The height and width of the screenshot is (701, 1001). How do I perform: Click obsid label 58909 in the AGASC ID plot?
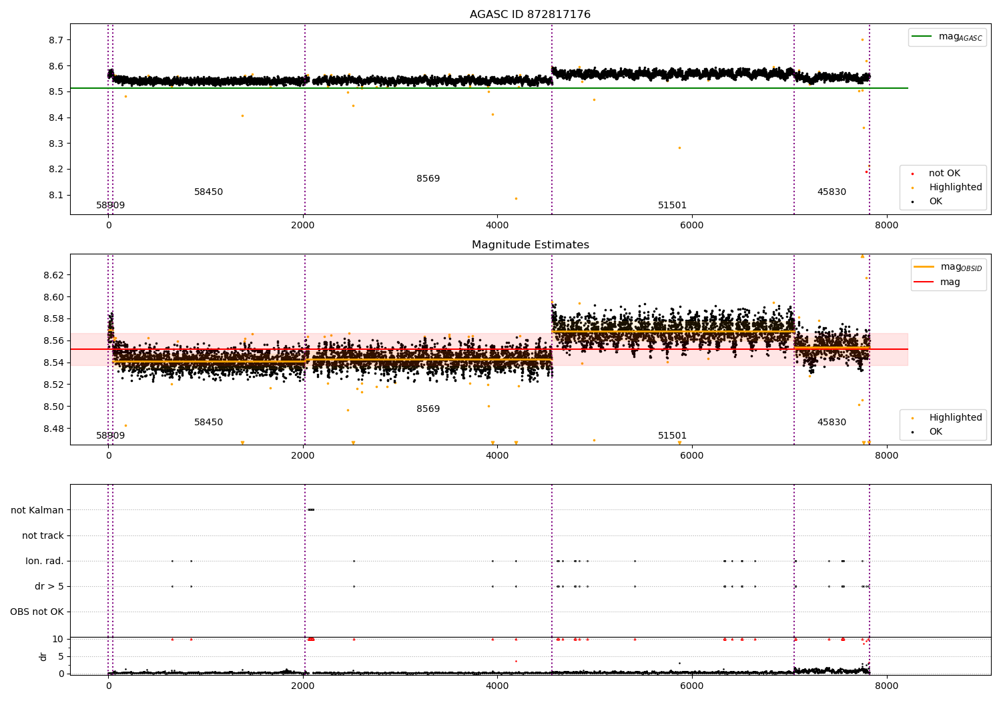pyautogui.click(x=110, y=206)
